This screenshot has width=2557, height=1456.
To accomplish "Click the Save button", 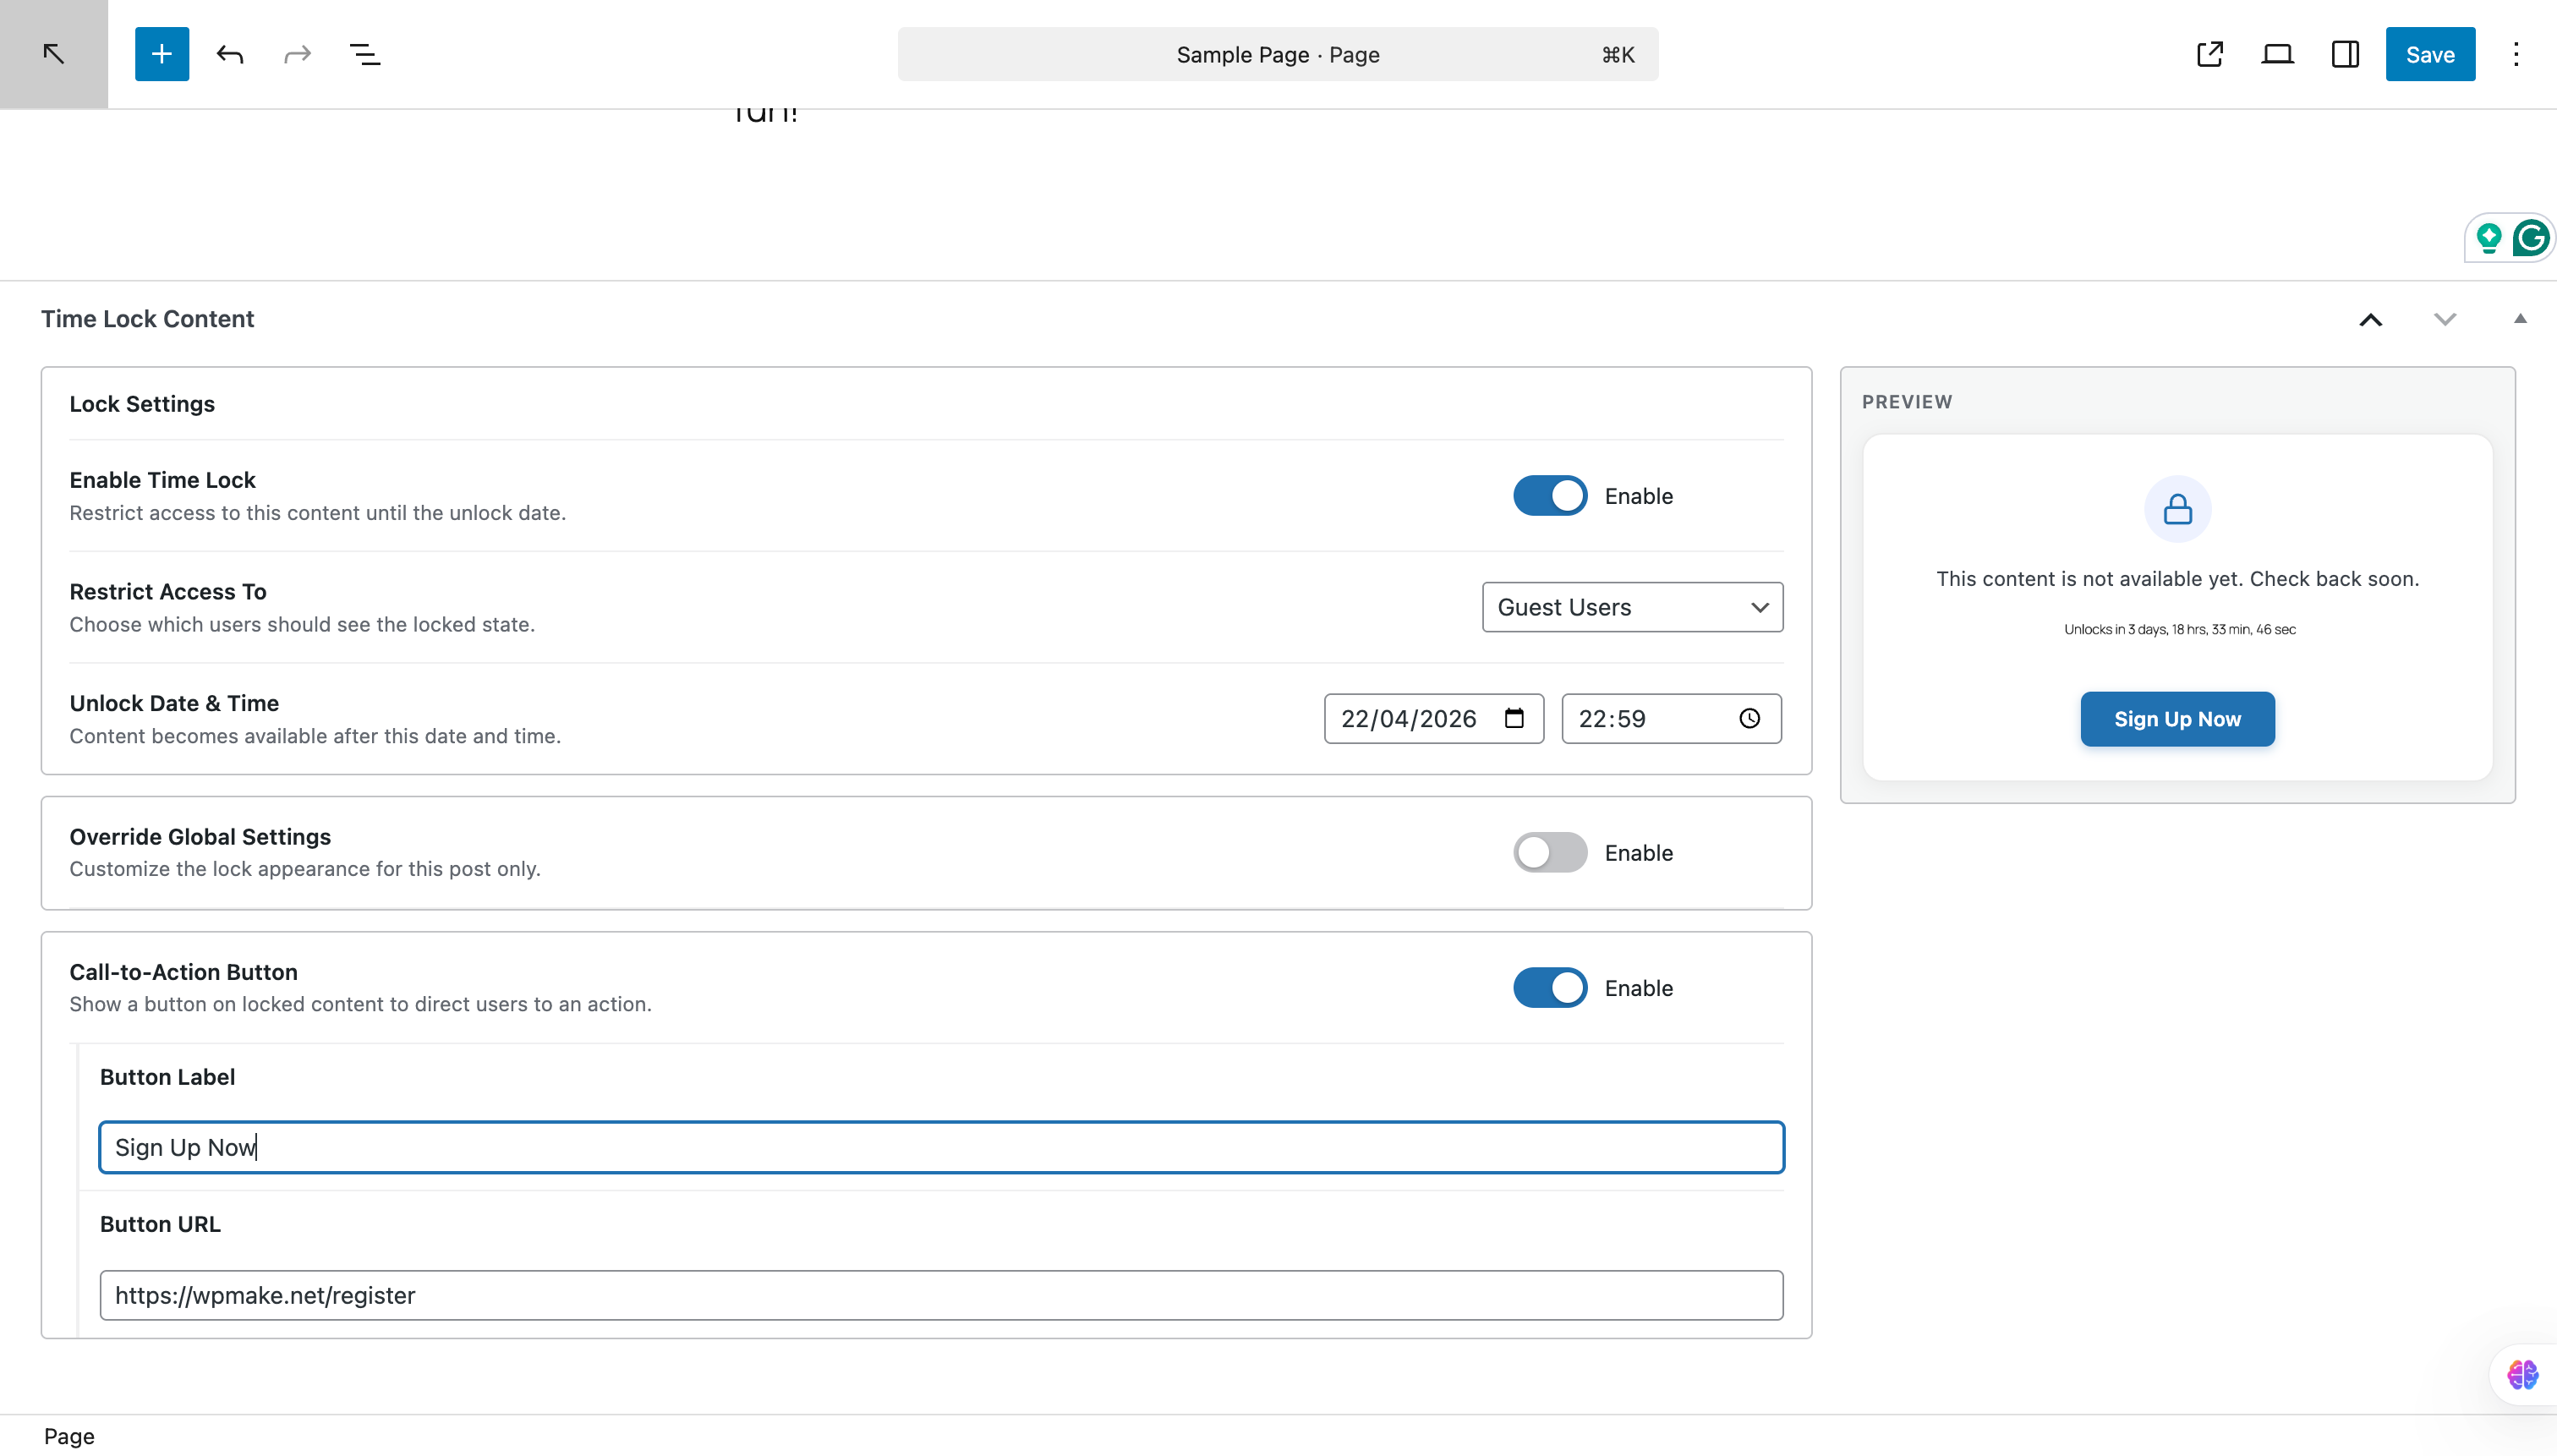I will click(x=2430, y=54).
